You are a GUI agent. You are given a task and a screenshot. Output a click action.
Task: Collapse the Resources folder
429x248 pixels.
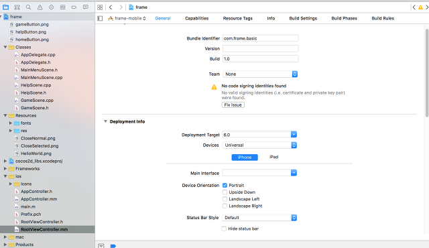[5, 115]
